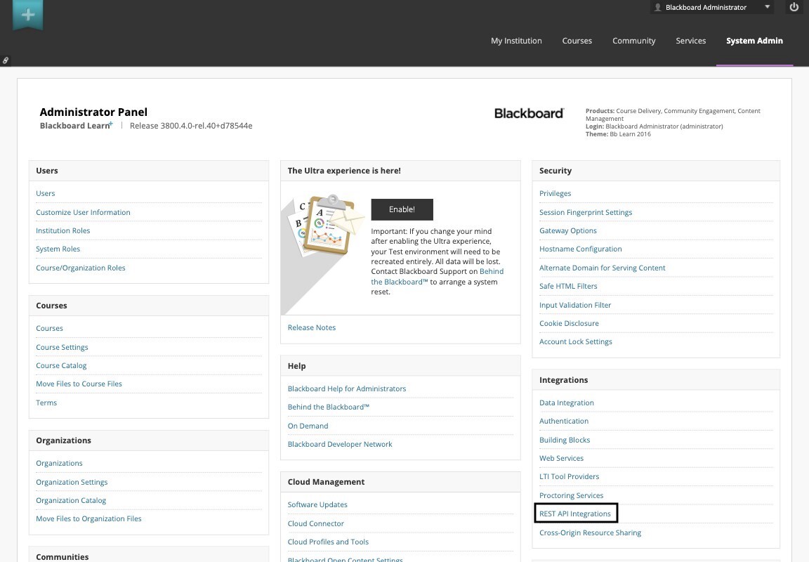Open Proctoring Services
The height and width of the screenshot is (562, 809).
[x=571, y=495]
